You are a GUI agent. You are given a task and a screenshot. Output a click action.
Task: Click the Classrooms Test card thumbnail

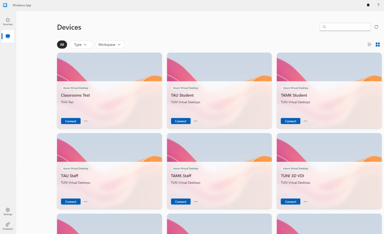[x=109, y=67]
